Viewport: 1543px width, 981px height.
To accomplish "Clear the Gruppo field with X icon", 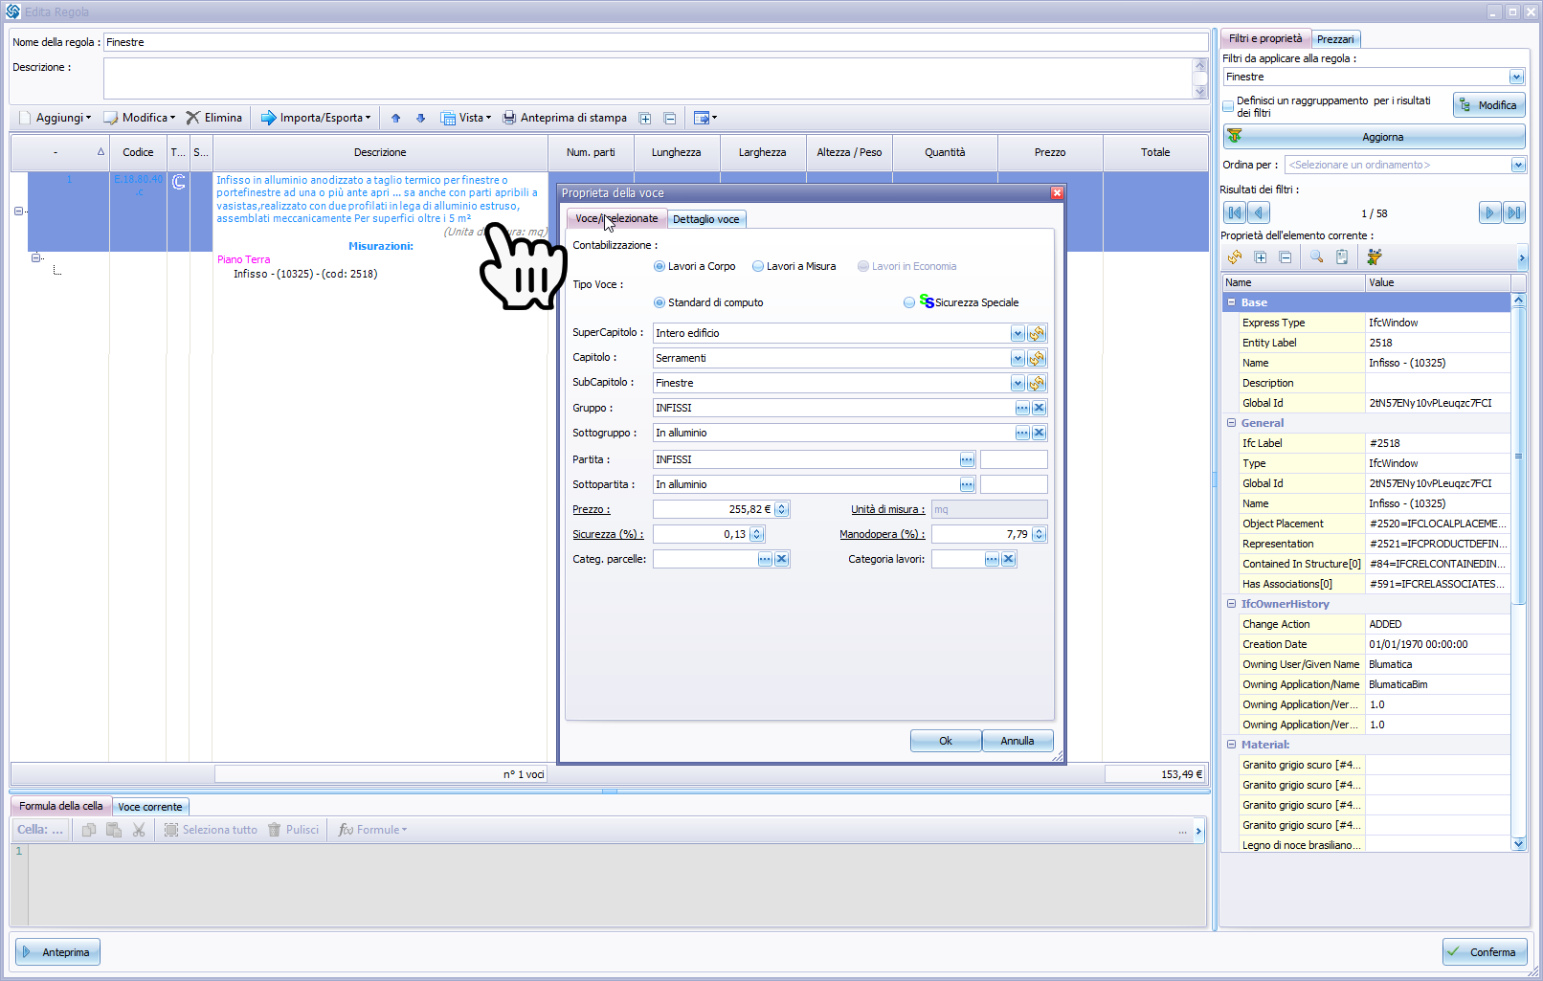I will (x=1039, y=408).
